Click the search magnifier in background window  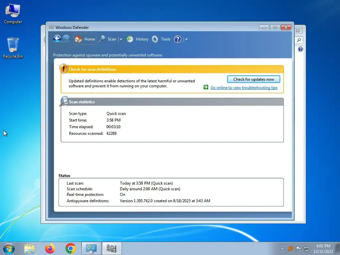[x=299, y=40]
